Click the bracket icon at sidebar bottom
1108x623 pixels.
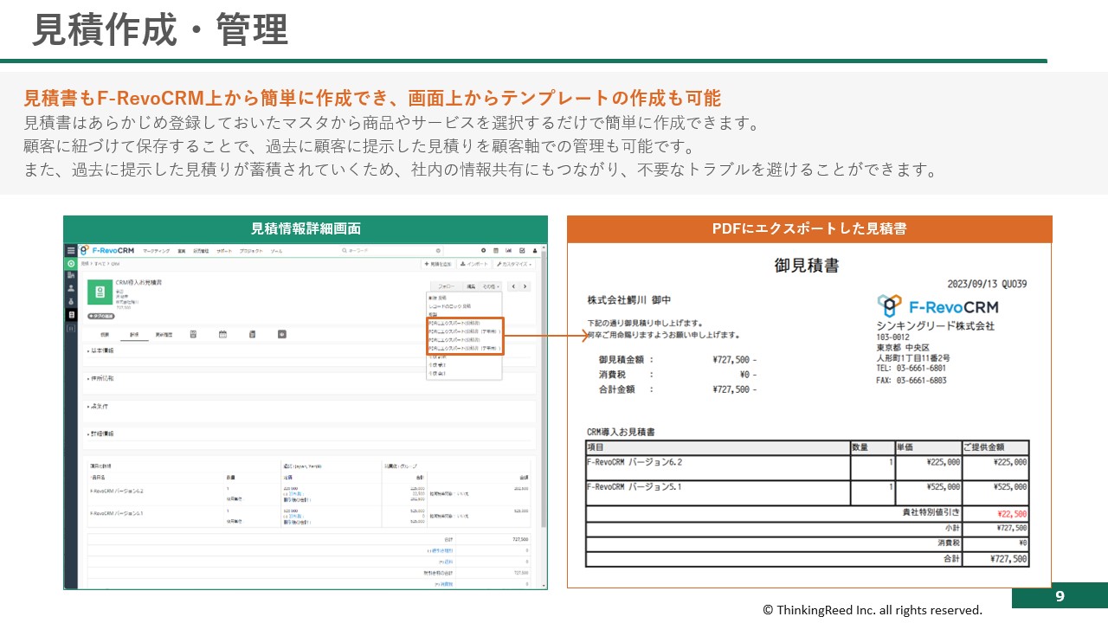(71, 329)
